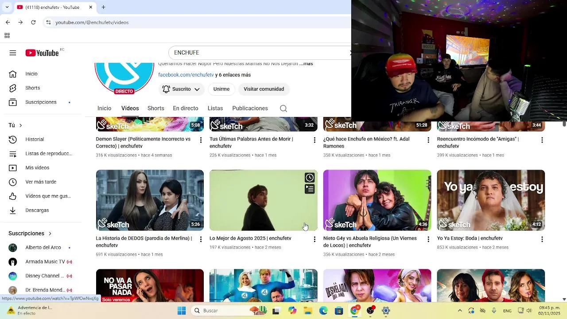This screenshot has height=319, width=567.
Task: Open Settings gear in the taskbar
Action: coord(386,311)
